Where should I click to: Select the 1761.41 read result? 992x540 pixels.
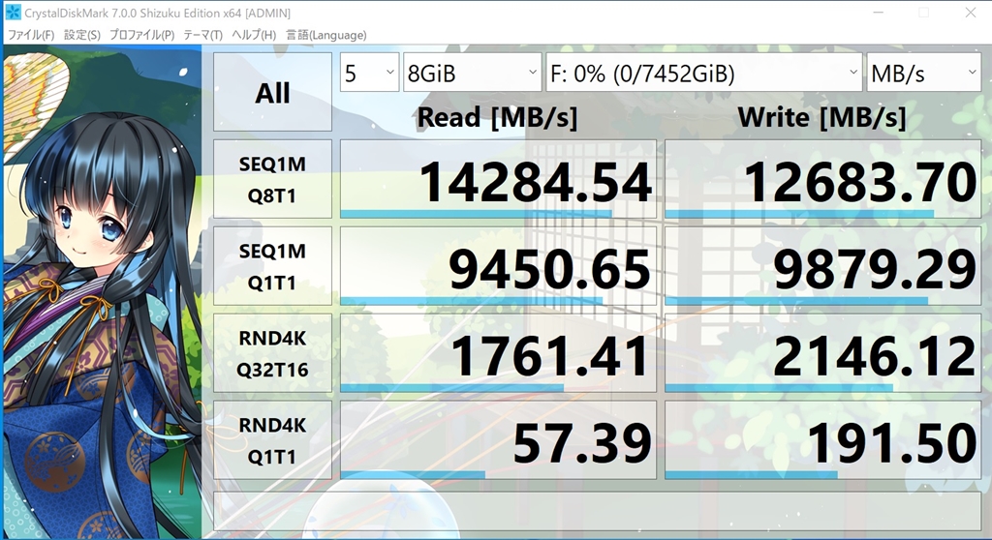pos(499,353)
